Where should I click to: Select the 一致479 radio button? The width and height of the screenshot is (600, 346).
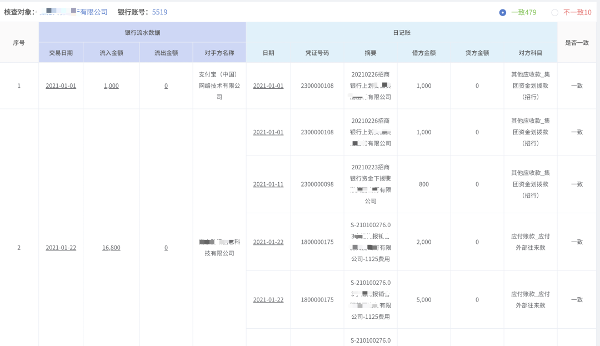[502, 13]
